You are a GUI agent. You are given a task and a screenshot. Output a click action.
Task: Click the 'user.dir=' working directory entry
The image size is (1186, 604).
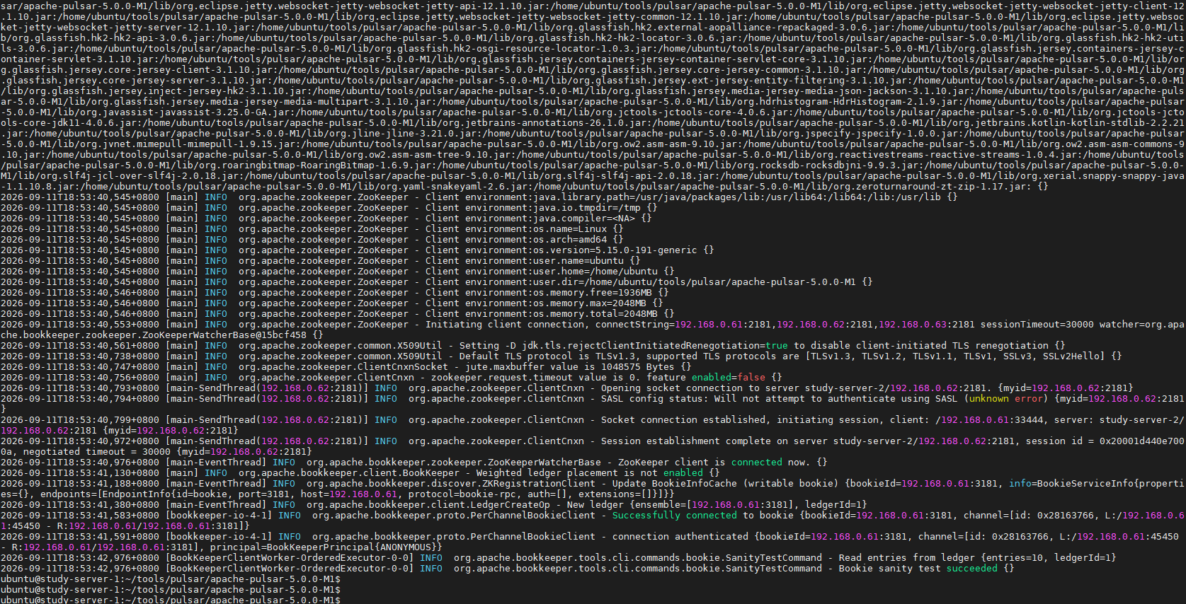(695, 282)
